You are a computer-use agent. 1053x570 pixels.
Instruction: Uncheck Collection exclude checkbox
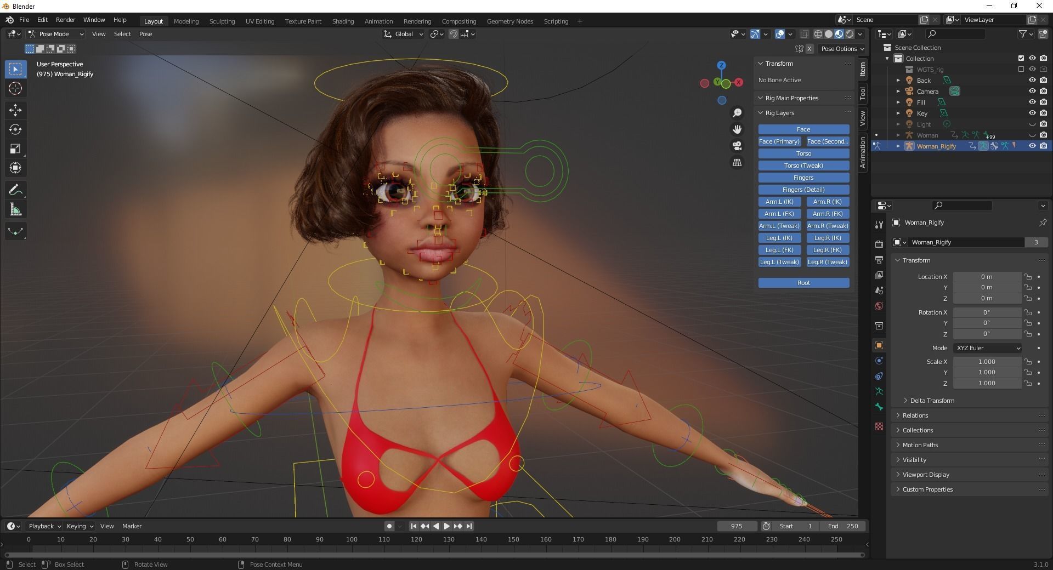[1021, 59]
